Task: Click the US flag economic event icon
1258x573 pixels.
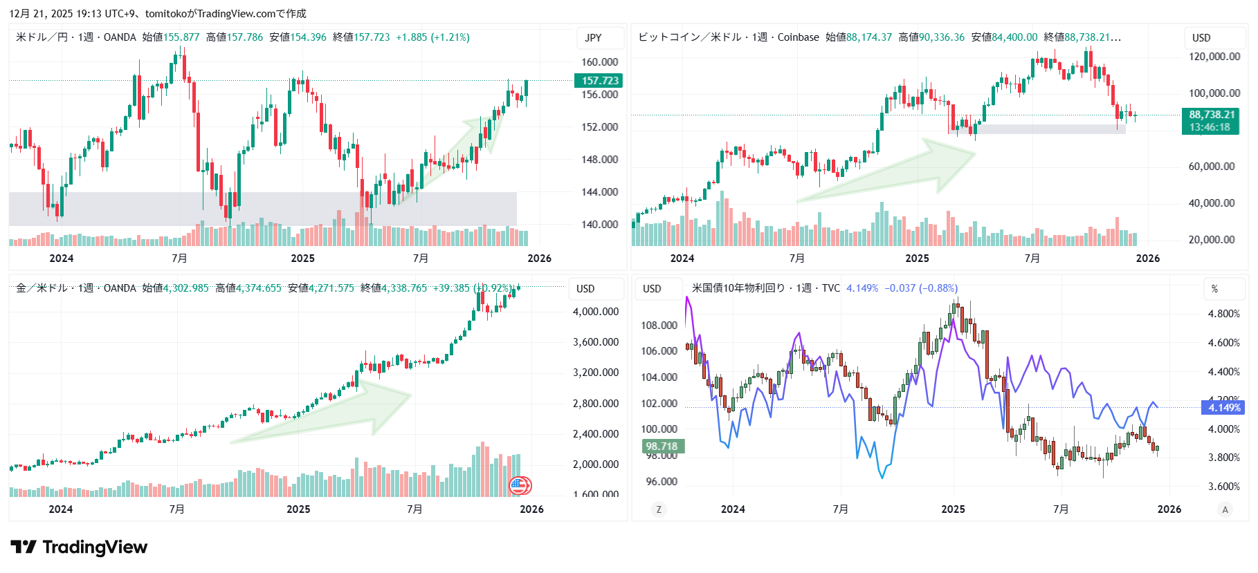Action: point(520,486)
